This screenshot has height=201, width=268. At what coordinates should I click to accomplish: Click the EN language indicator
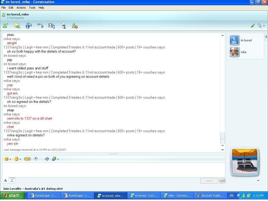click(x=231, y=196)
